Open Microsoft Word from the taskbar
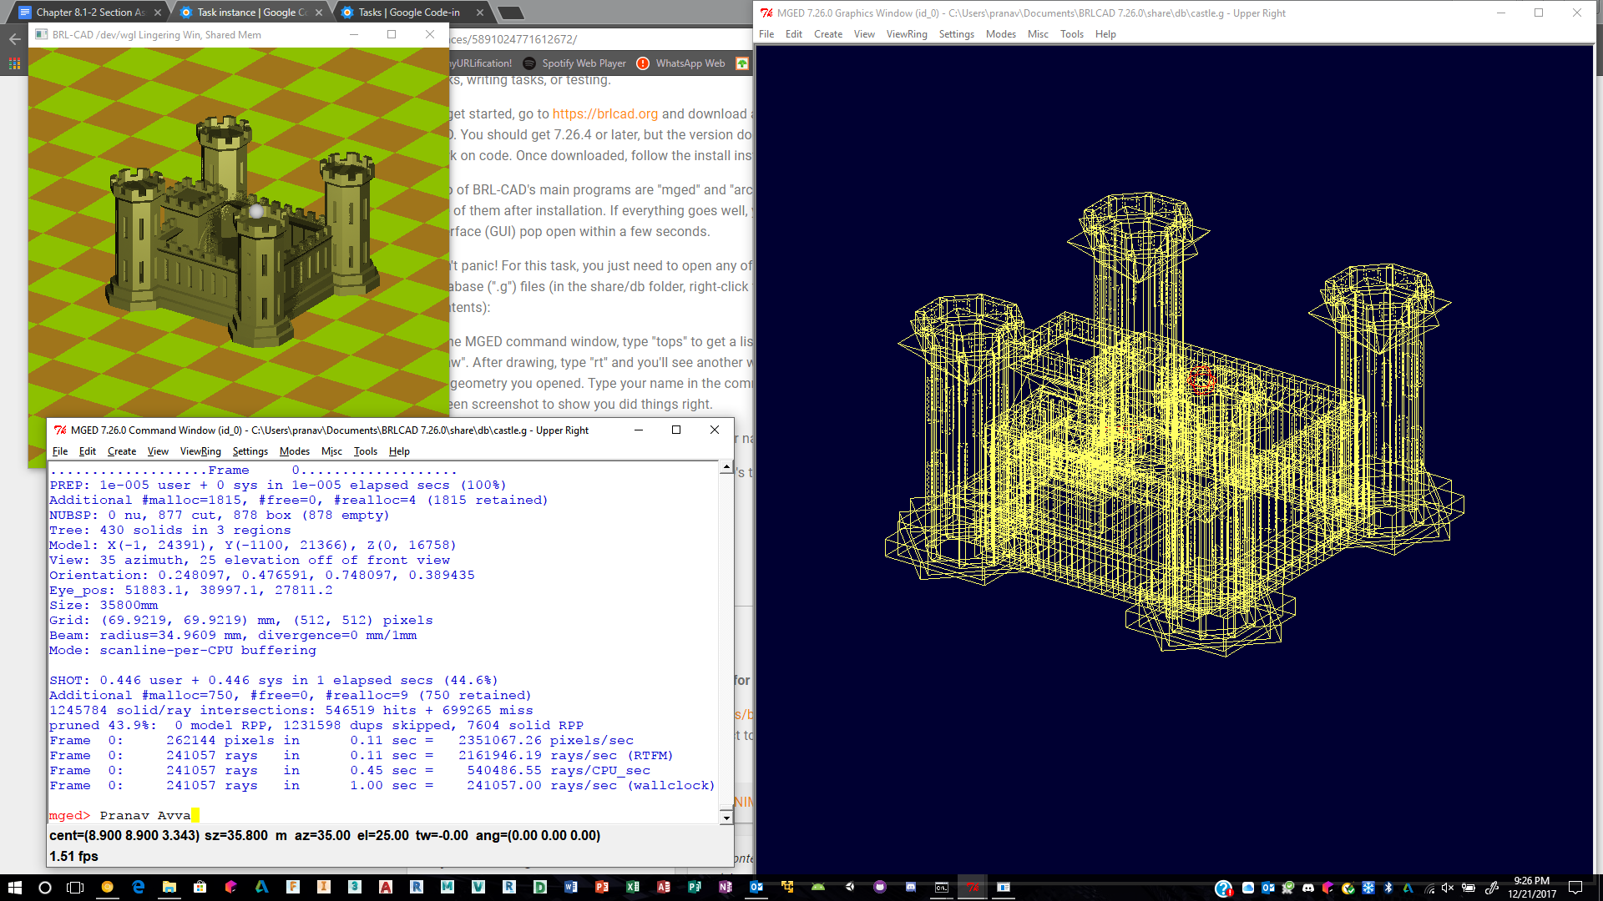 point(570,887)
